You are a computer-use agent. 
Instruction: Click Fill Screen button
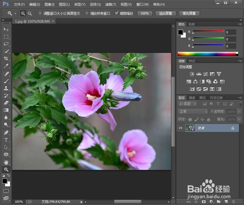point(189,13)
